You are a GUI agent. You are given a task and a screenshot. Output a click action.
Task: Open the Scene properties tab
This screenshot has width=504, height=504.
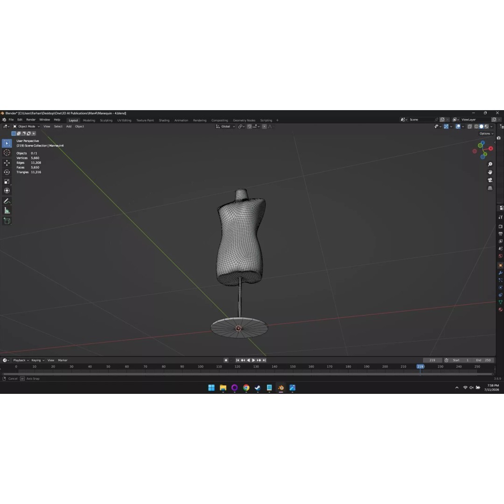point(500,248)
